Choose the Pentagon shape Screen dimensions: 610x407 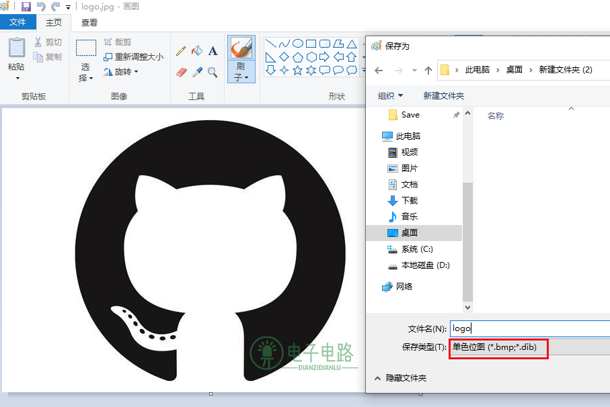click(298, 57)
